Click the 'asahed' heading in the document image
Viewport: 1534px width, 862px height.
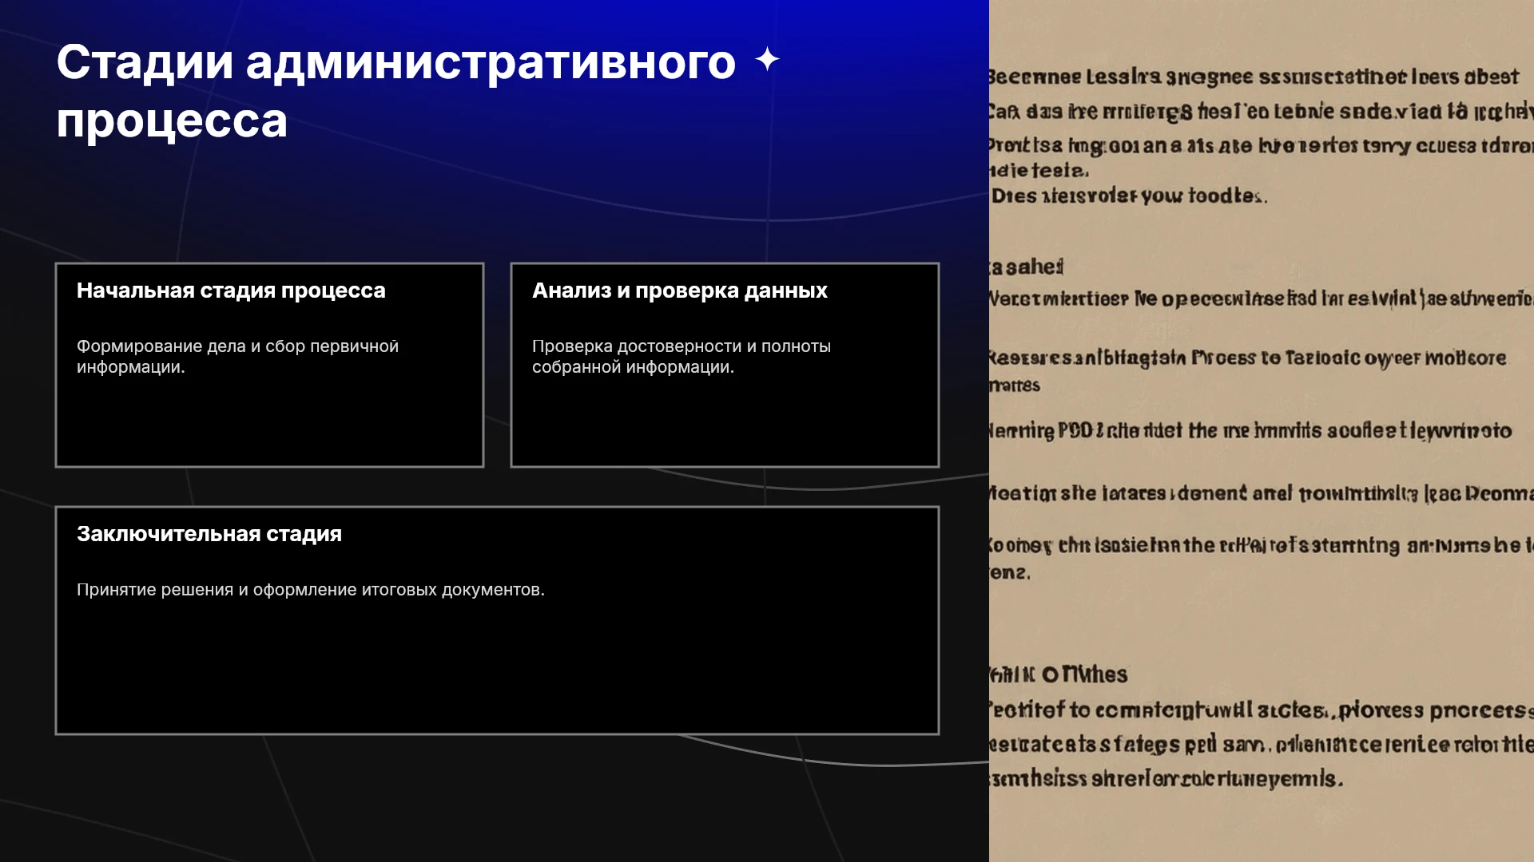pos(1027,267)
